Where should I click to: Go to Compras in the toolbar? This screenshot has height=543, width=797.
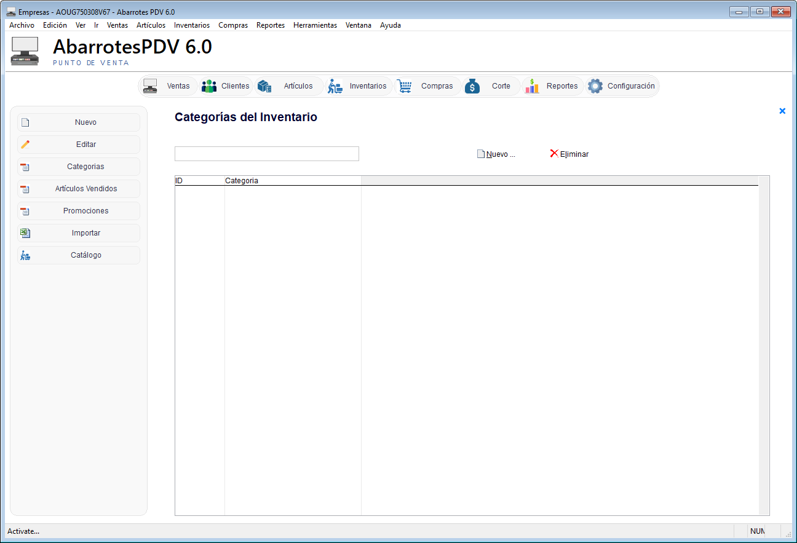[437, 86]
